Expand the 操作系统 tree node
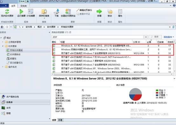This screenshot has width=176, height=125. pyautogui.click(x=3, y=67)
